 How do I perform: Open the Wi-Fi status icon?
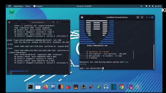pos(146,6)
